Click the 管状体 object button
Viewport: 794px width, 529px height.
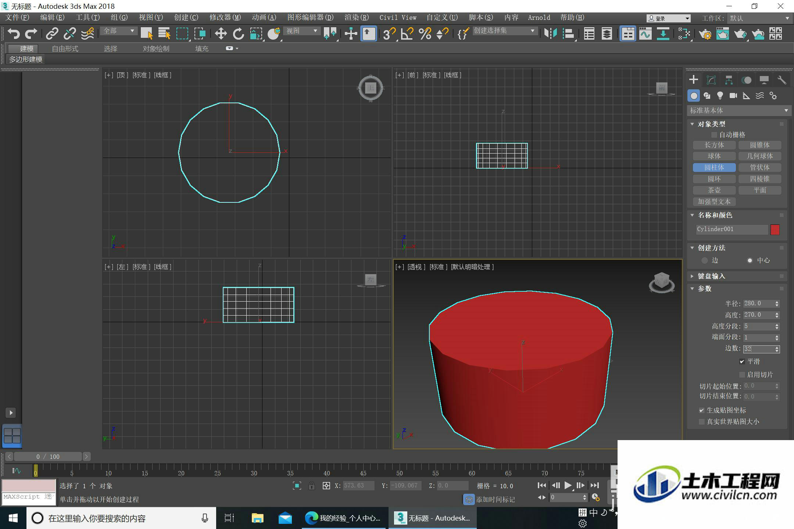760,168
